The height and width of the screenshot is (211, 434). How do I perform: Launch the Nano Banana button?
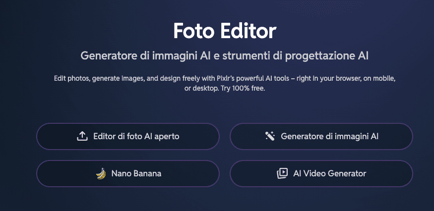(x=127, y=173)
